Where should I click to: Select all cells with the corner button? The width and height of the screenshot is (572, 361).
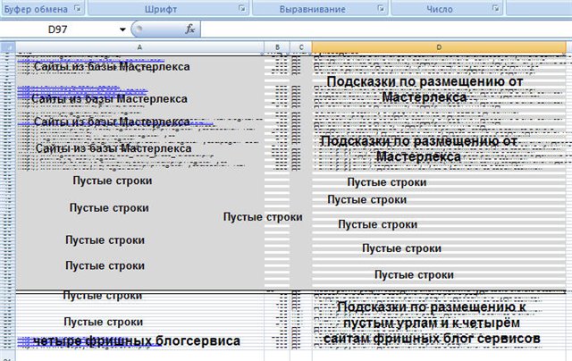point(8,47)
